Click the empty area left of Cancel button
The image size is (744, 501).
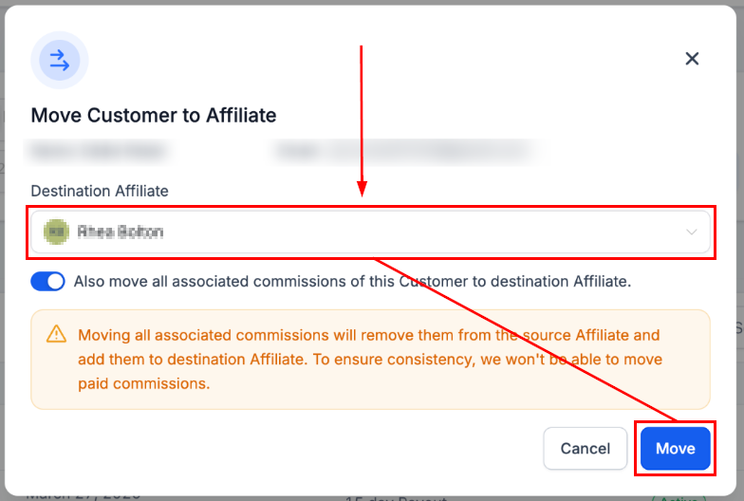pos(285,449)
